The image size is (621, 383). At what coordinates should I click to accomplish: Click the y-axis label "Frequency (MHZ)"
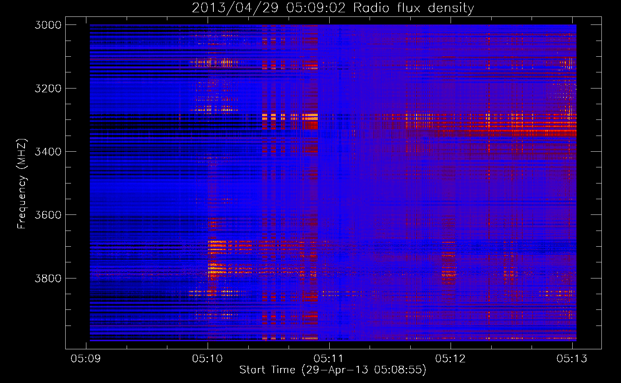22,184
